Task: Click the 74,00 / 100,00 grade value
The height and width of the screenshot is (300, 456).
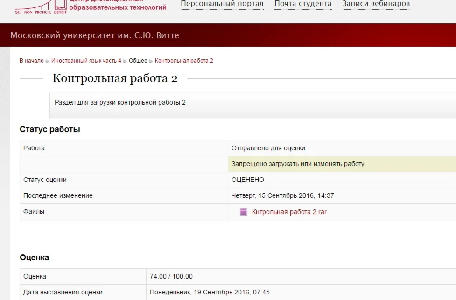Action: [x=171, y=276]
